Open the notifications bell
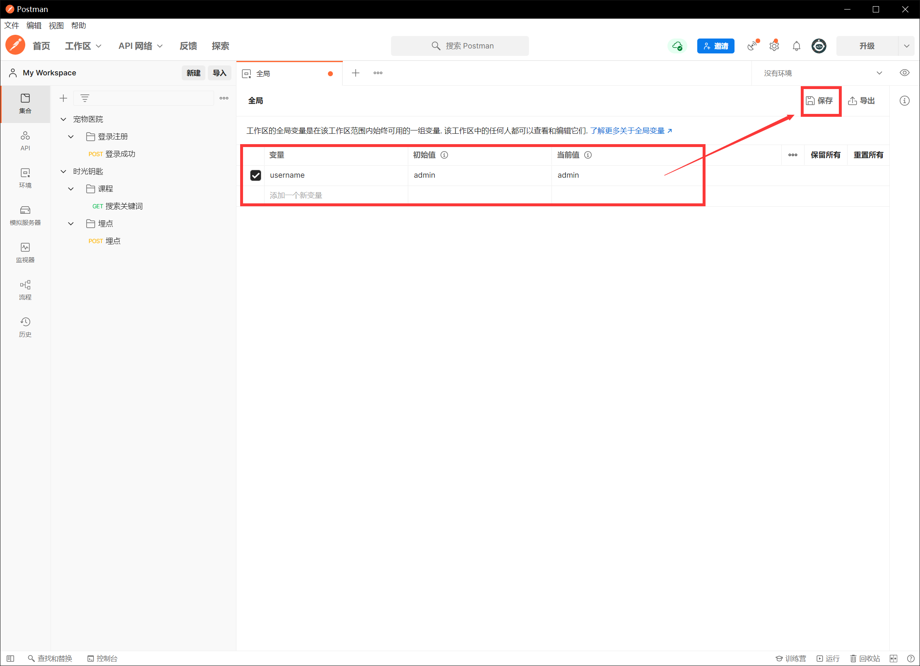Viewport: 920px width, 666px height. (x=796, y=46)
